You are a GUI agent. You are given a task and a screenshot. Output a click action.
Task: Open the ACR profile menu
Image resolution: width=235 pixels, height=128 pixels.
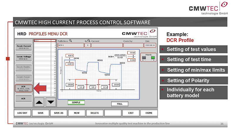point(24,99)
